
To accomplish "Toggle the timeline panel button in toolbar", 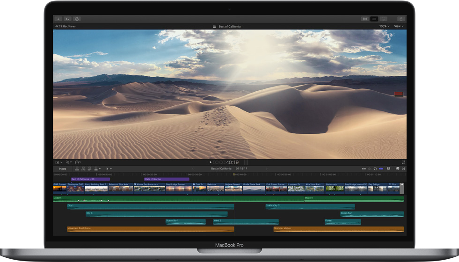I will [374, 19].
